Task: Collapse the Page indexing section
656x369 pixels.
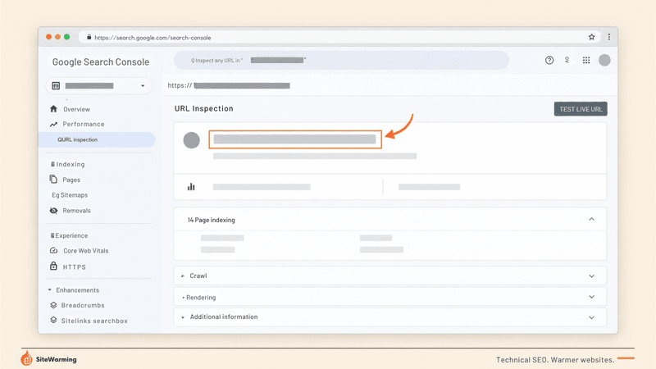Action: pos(591,219)
